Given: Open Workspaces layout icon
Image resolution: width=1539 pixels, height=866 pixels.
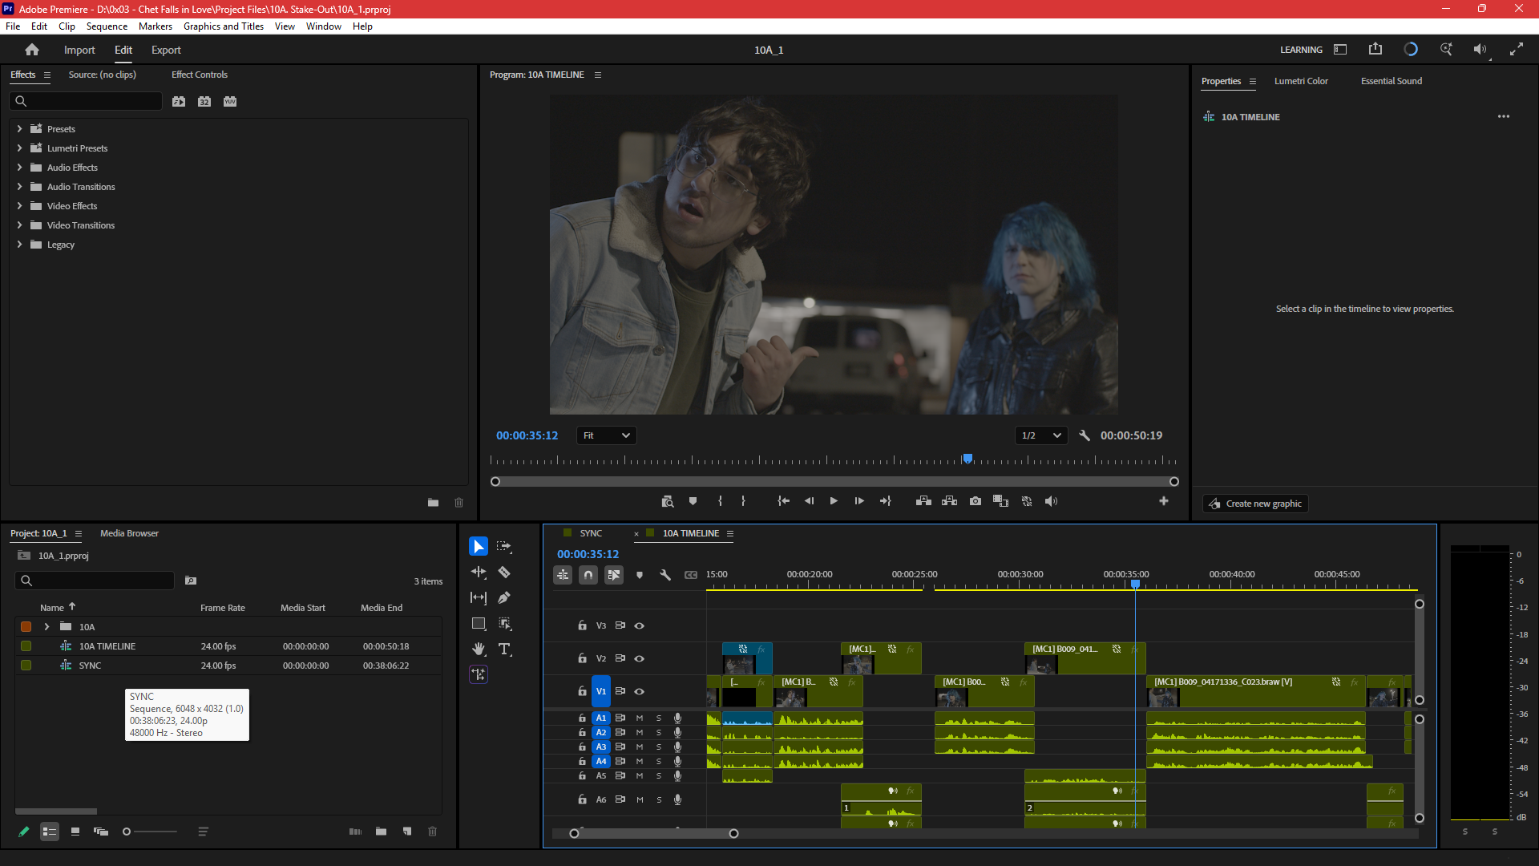Looking at the screenshot, I should click(x=1340, y=50).
